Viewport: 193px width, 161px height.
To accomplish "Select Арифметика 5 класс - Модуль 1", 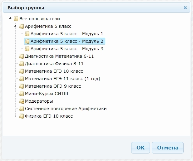I will [x=67, y=34].
